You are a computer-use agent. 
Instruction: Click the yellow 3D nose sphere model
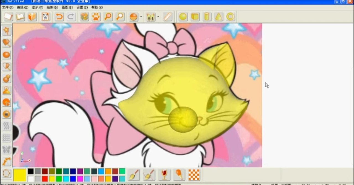tap(183, 119)
